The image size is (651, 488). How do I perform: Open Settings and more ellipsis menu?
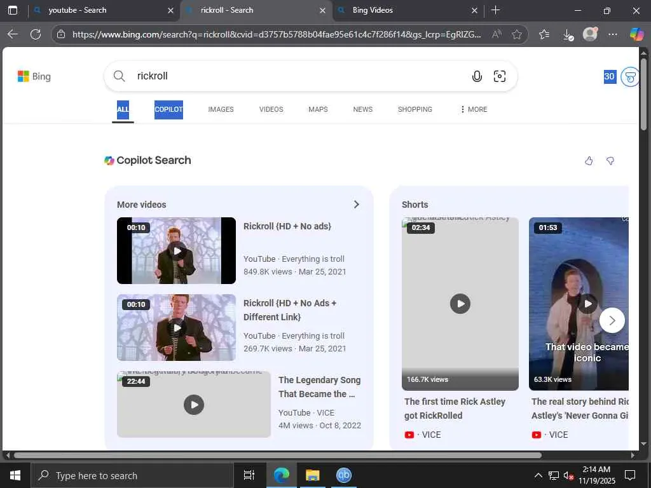coord(612,34)
